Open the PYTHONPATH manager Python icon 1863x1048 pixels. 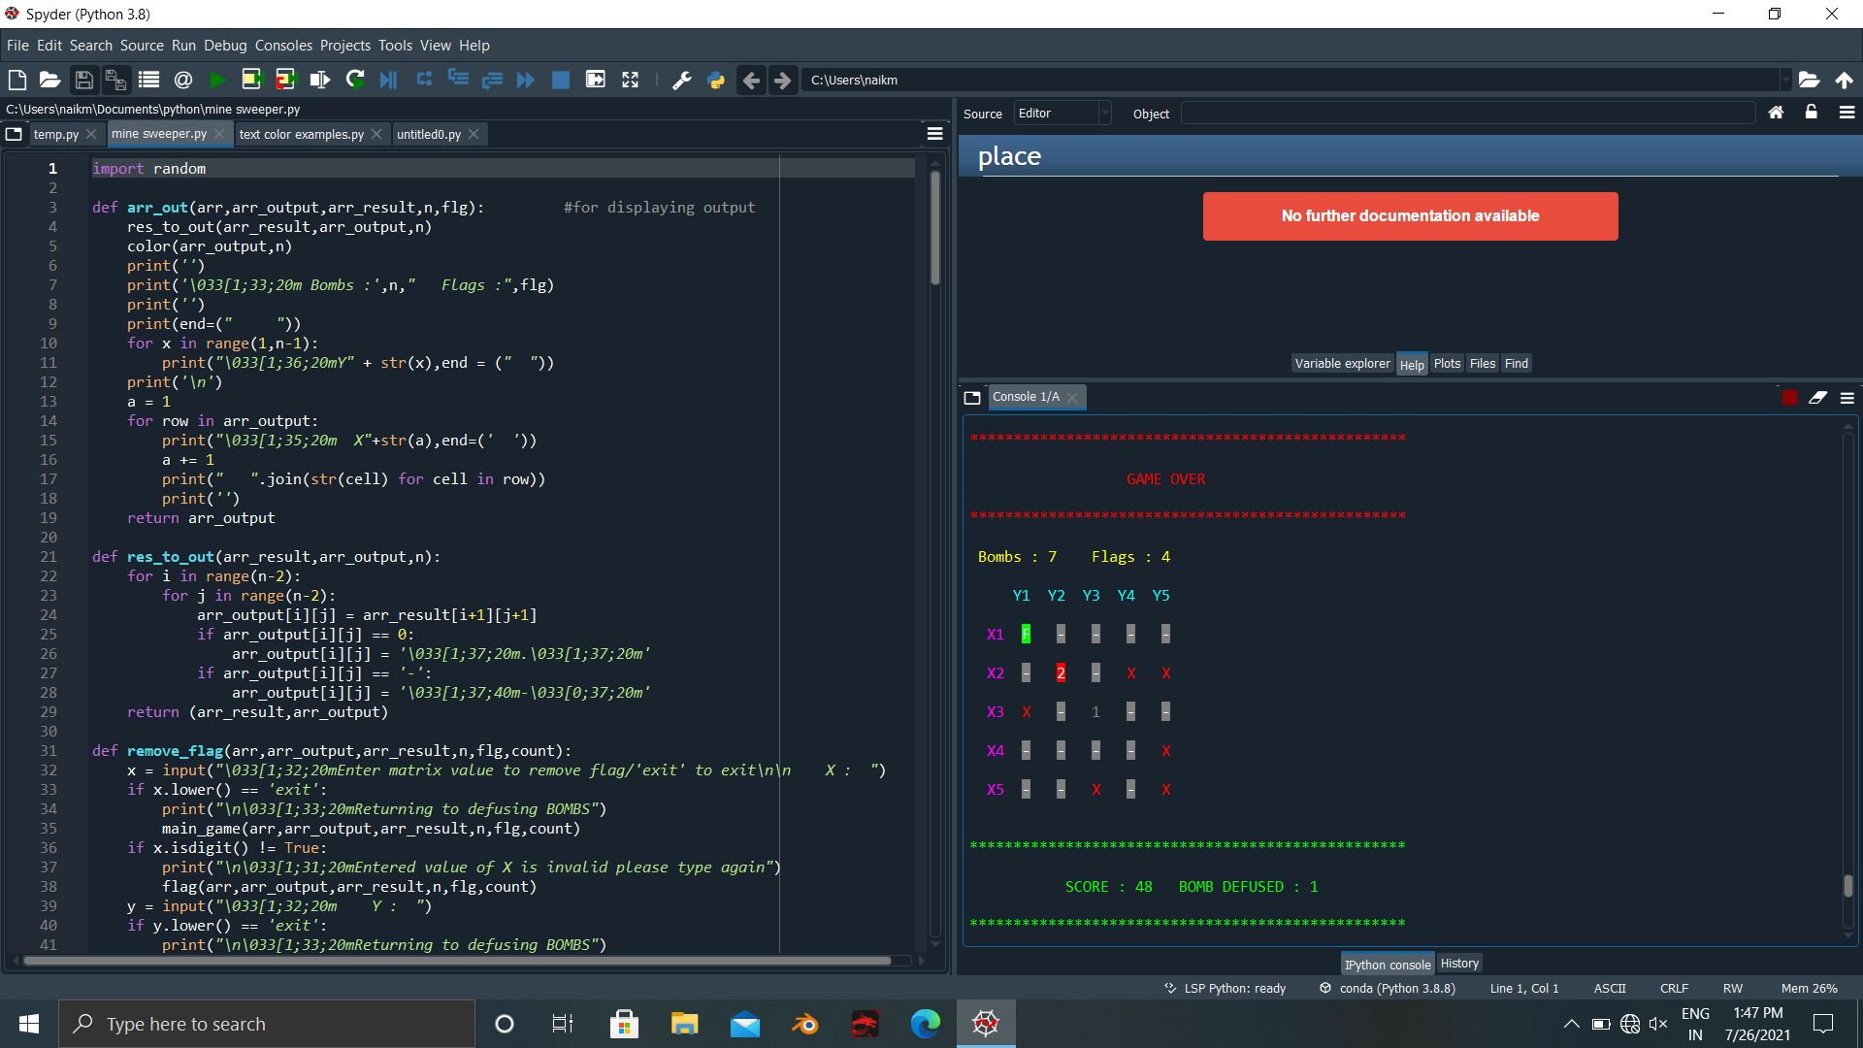pos(716,80)
